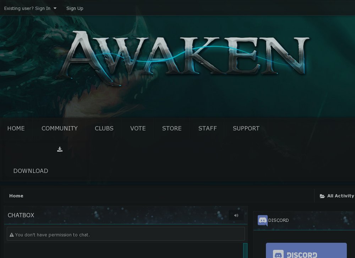Click the CHATBOX heading text

tap(21, 215)
